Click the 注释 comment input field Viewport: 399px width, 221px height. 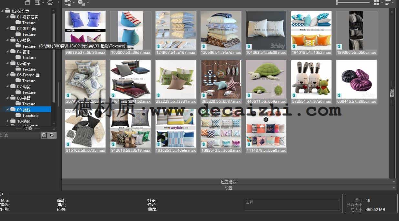click(x=292, y=204)
